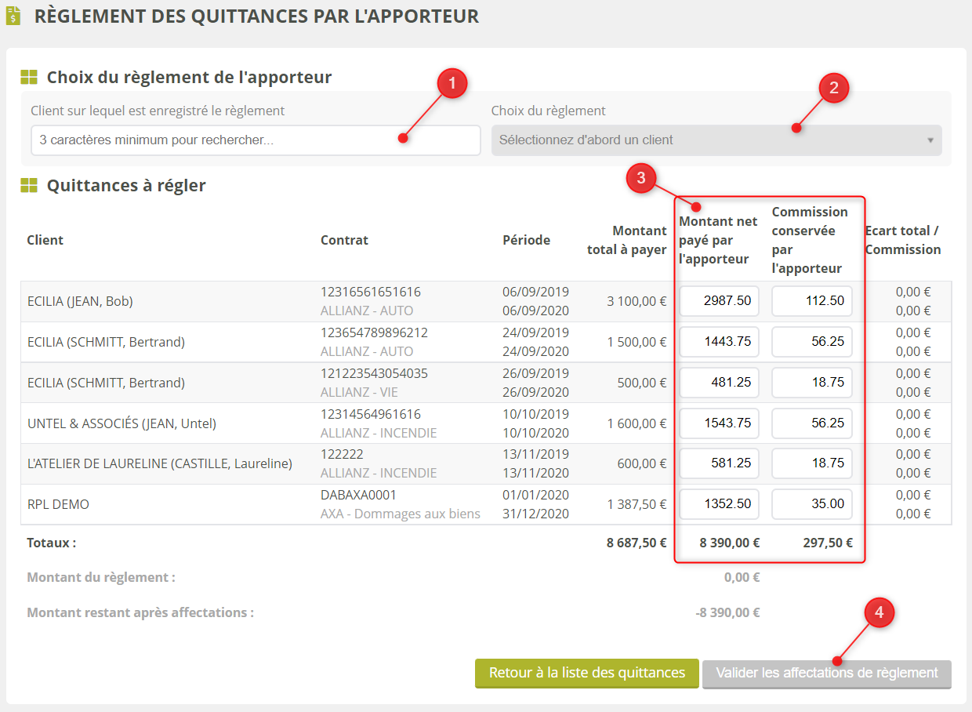
Task: Click 'Valider les affectations de règlement' button
Action: 826,674
